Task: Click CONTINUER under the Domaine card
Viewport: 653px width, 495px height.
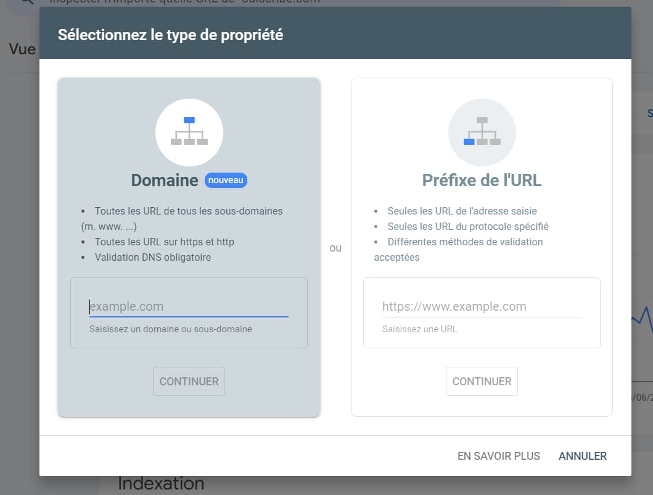Action: pos(189,382)
